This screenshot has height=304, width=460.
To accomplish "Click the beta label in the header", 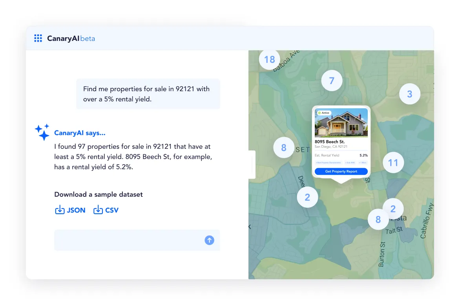I will pos(88,38).
